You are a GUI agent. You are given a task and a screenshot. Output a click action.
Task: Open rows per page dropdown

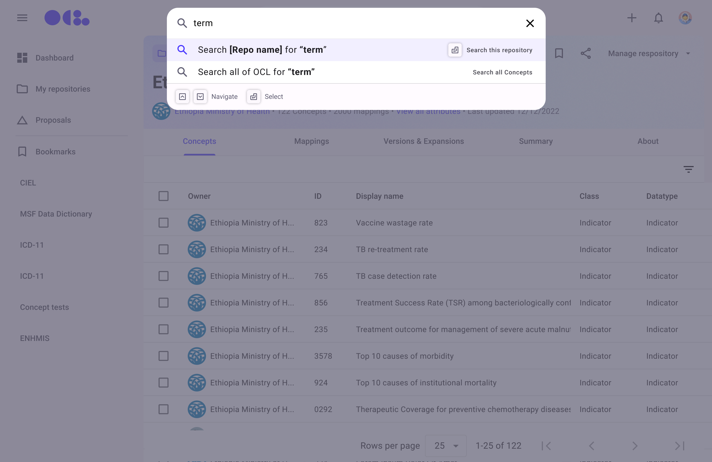point(446,446)
